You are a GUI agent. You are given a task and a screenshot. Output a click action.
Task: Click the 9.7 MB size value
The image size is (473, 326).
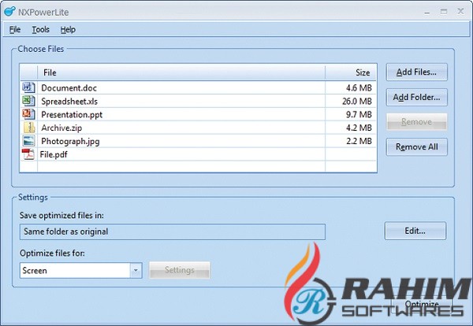click(359, 114)
